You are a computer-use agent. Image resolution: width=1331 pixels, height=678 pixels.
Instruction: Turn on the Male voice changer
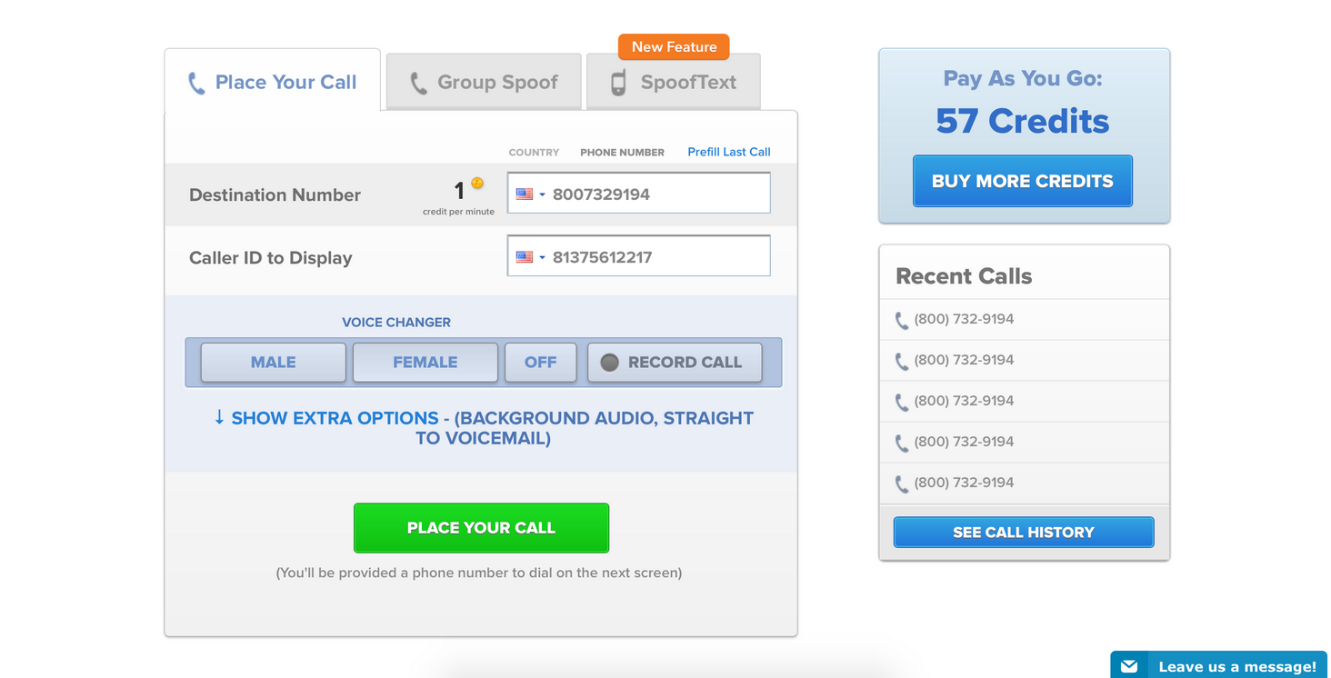tap(273, 362)
